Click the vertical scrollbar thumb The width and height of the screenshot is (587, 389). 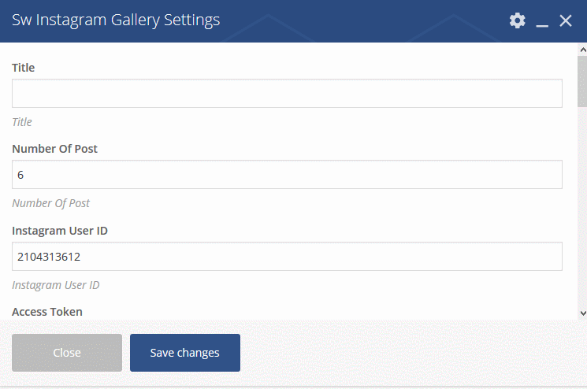coord(582,82)
